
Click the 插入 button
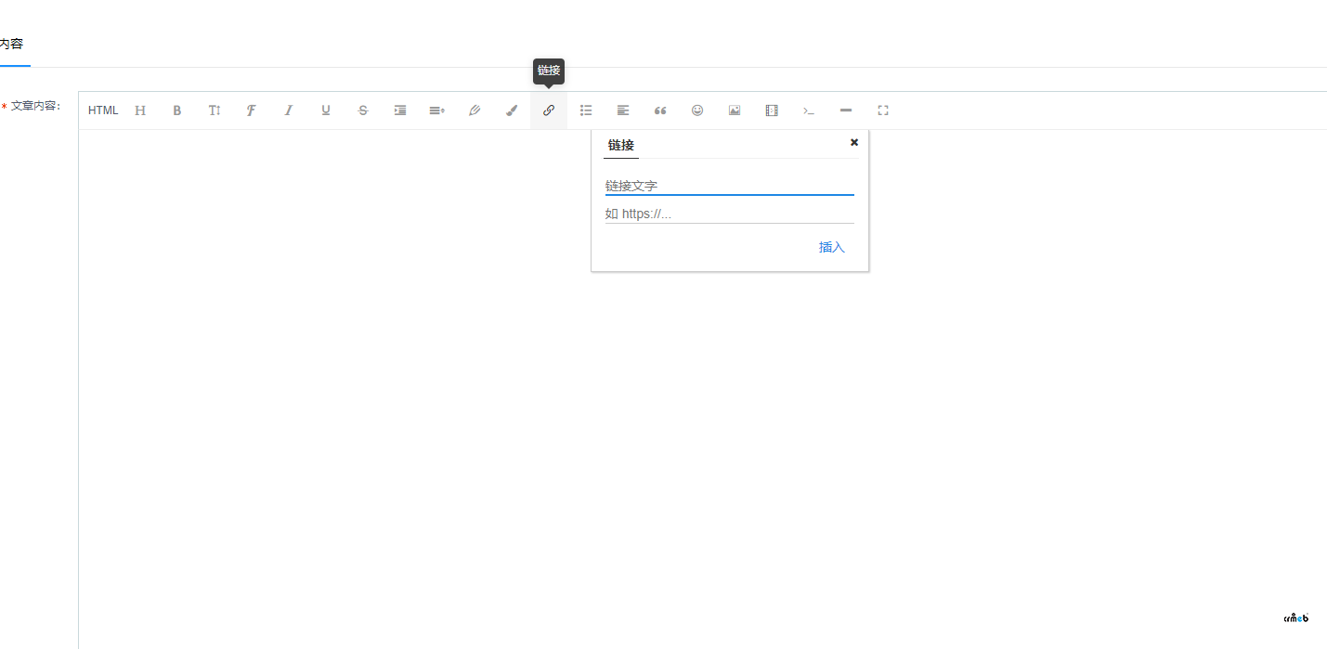832,247
